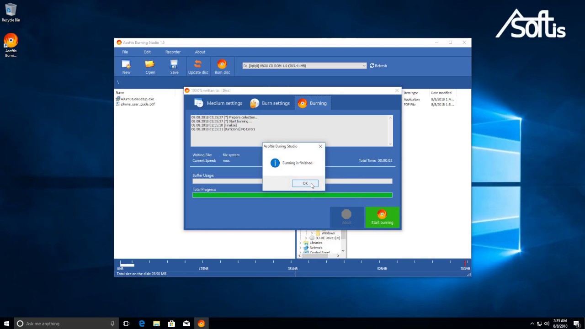Click the tree's scroll down arrow
This screenshot has width=585, height=329.
344,250
